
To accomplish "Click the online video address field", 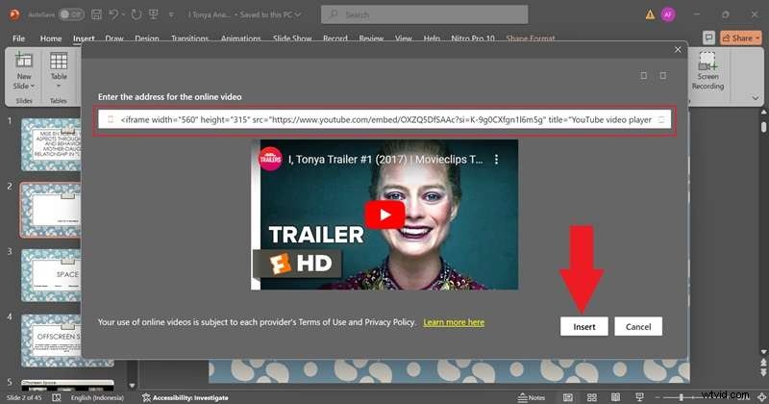I will pyautogui.click(x=385, y=120).
